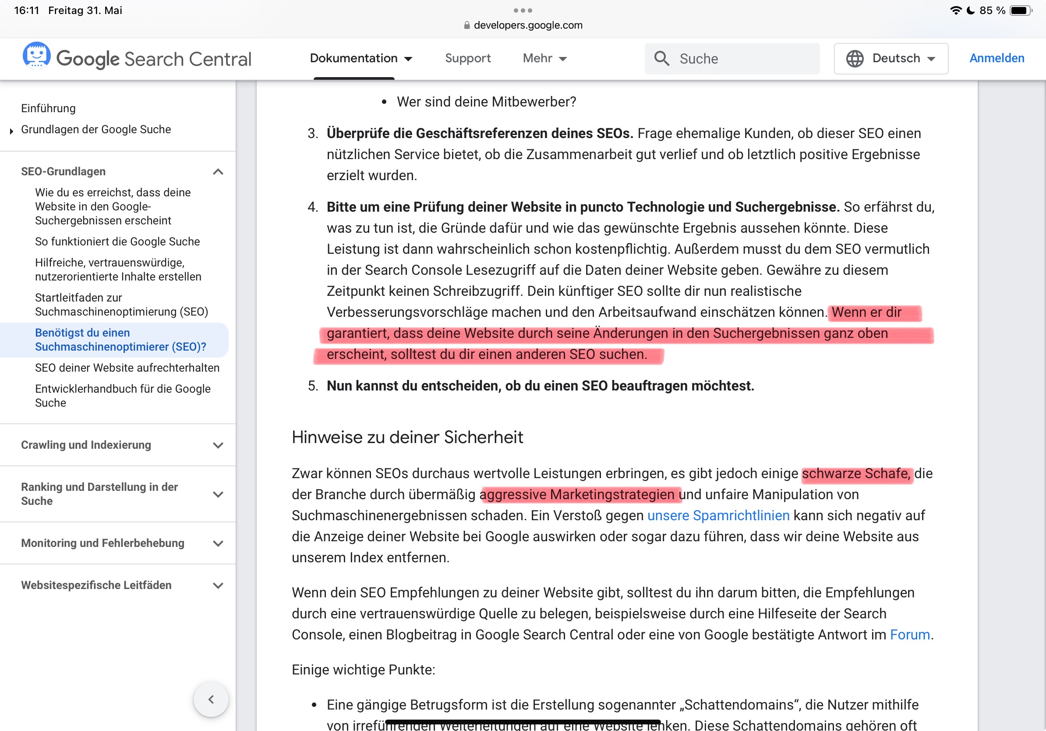Open the Support tab
This screenshot has width=1046, height=731.
point(467,58)
